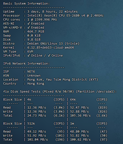Click the Mong Kok location text
The height and width of the screenshot is (144, 123).
(x=63, y=79)
